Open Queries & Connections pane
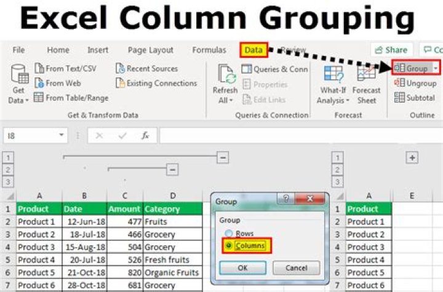This screenshot has height=292, width=443. 274,69
